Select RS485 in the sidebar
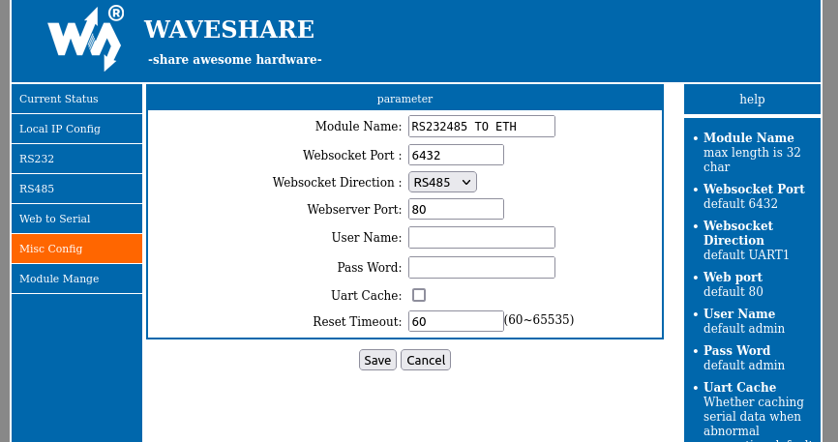 coord(76,189)
